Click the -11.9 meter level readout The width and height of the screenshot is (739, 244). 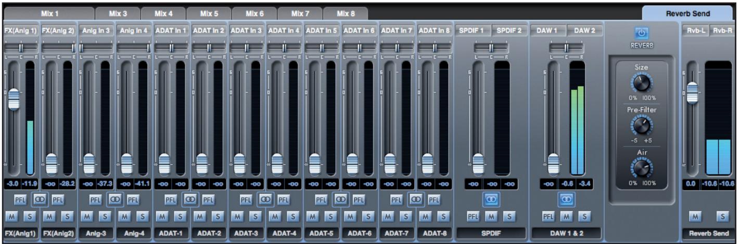pyautogui.click(x=30, y=183)
